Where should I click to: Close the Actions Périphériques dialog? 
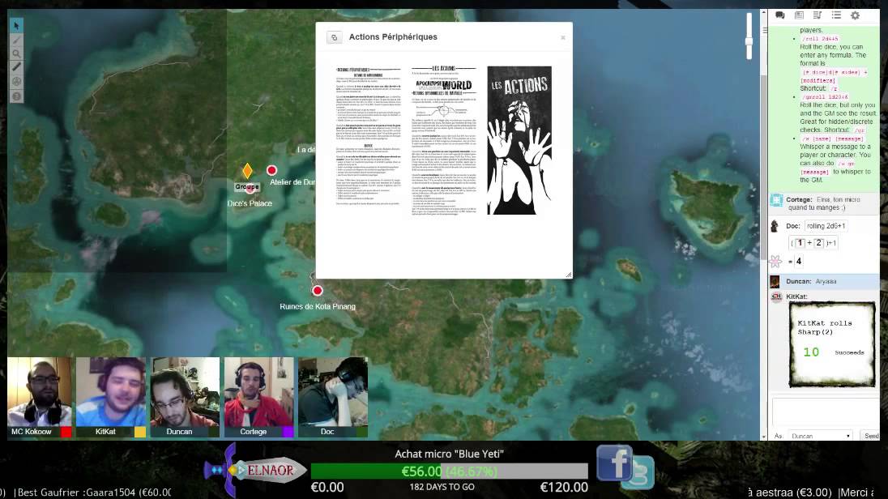tap(563, 37)
